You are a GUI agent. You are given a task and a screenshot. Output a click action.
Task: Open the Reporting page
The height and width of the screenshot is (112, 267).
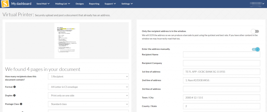tap(94, 4)
